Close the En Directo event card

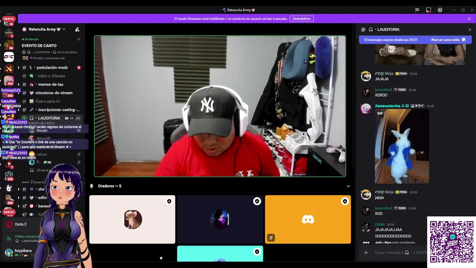[78, 39]
